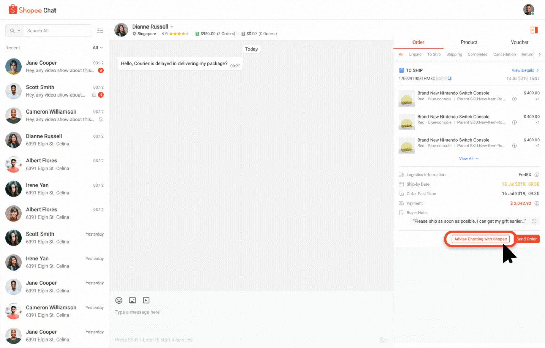Click the search magnifier in the sidebar
Image resolution: width=545 pixels, height=348 pixels.
(12, 30)
